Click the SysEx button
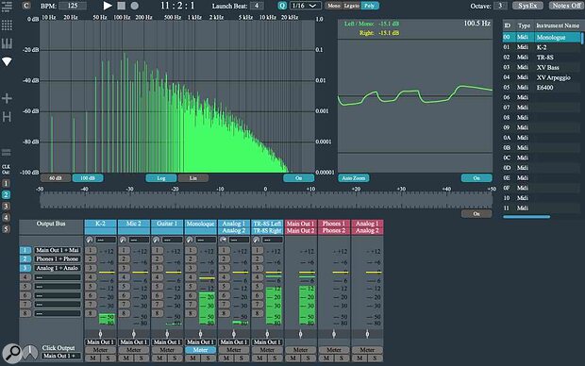This screenshot has height=366, width=585. (527, 6)
